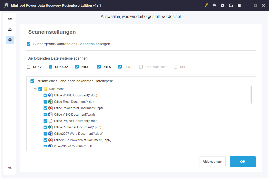This screenshot has height=179, width=269.
Task: Uncheck the exFAT checkbox
Action: (x=77, y=67)
